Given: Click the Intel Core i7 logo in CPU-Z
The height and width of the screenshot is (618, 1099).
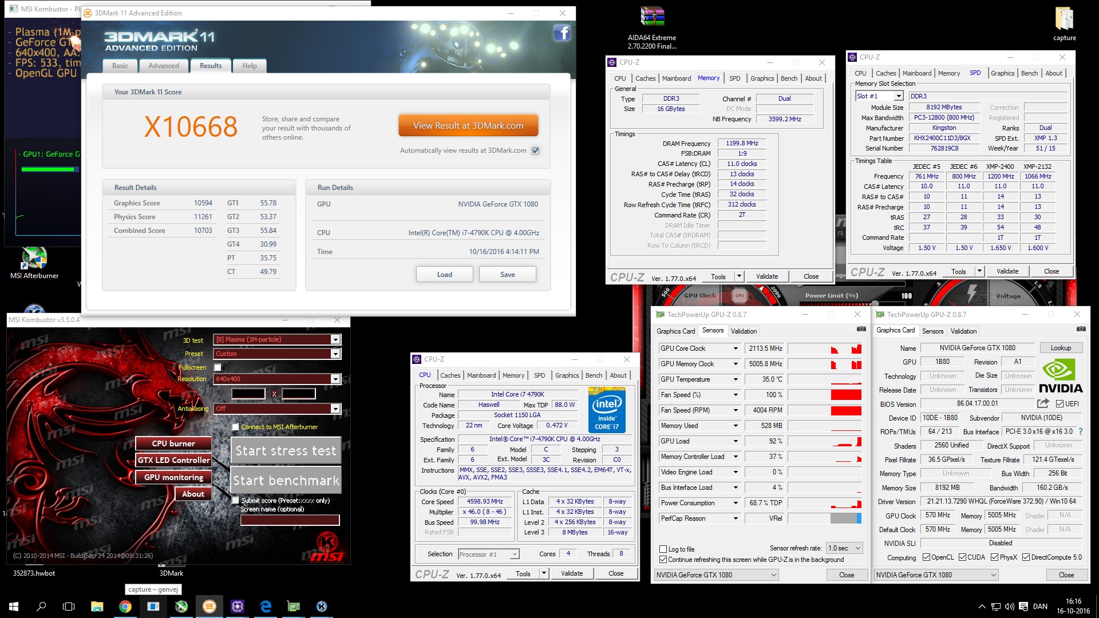Looking at the screenshot, I should (607, 410).
